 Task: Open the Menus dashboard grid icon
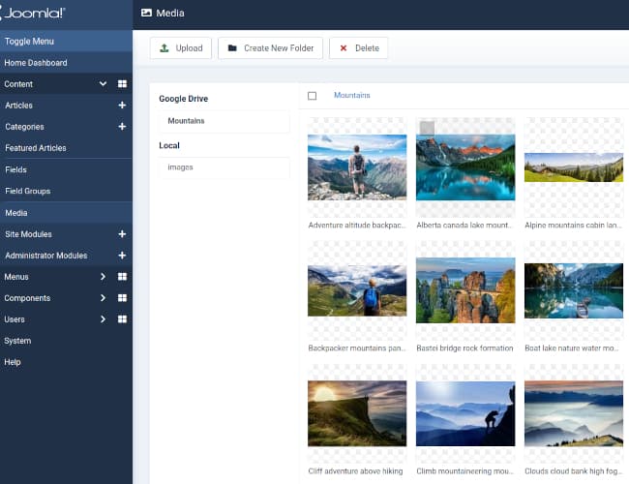click(122, 277)
